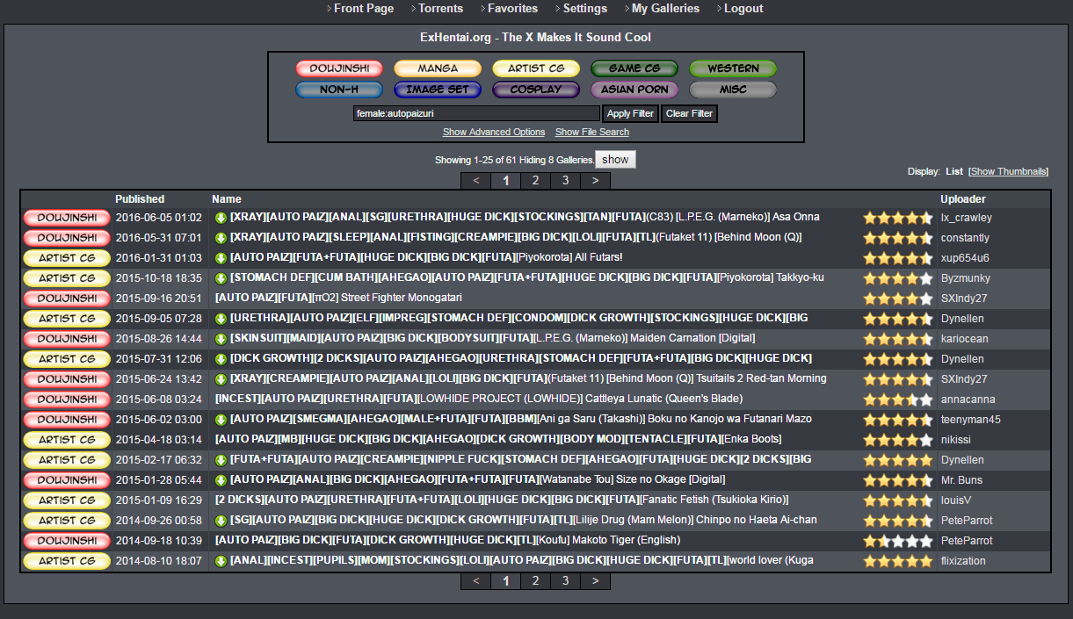The height and width of the screenshot is (619, 1073).
Task: Toggle the Manga category filter
Action: point(438,68)
